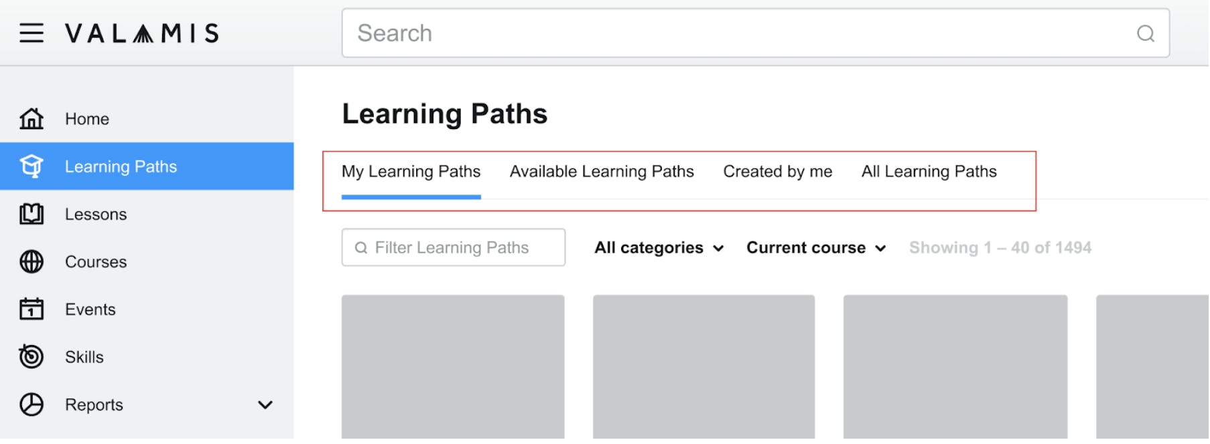Open the hamburger navigation menu
This screenshot has width=1210, height=444.
31,33
